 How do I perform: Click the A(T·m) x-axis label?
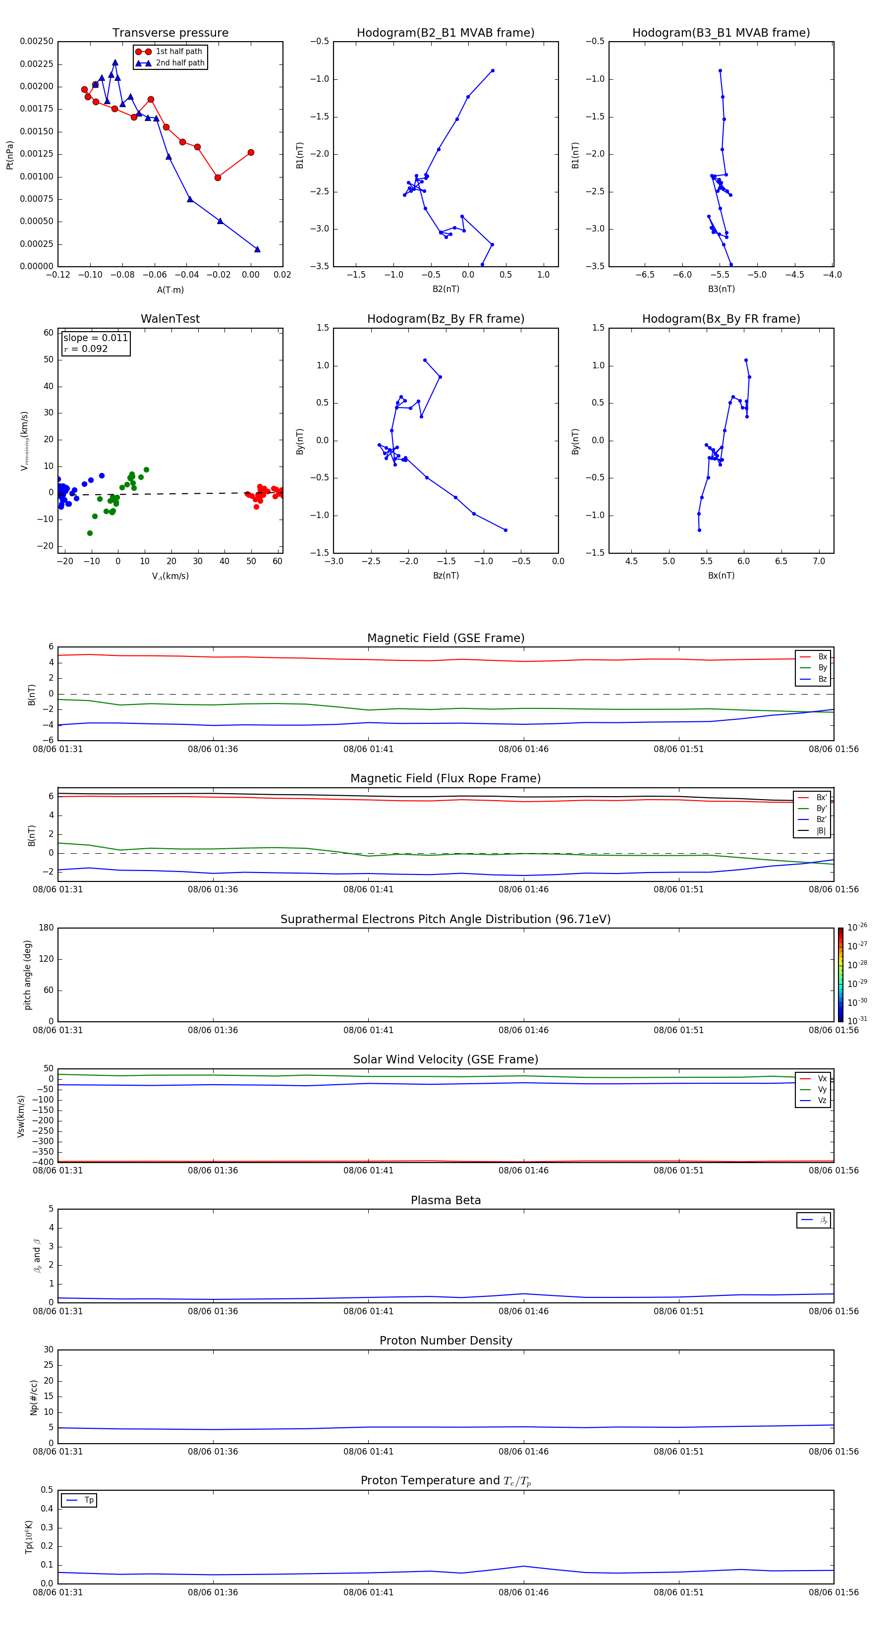(x=170, y=290)
